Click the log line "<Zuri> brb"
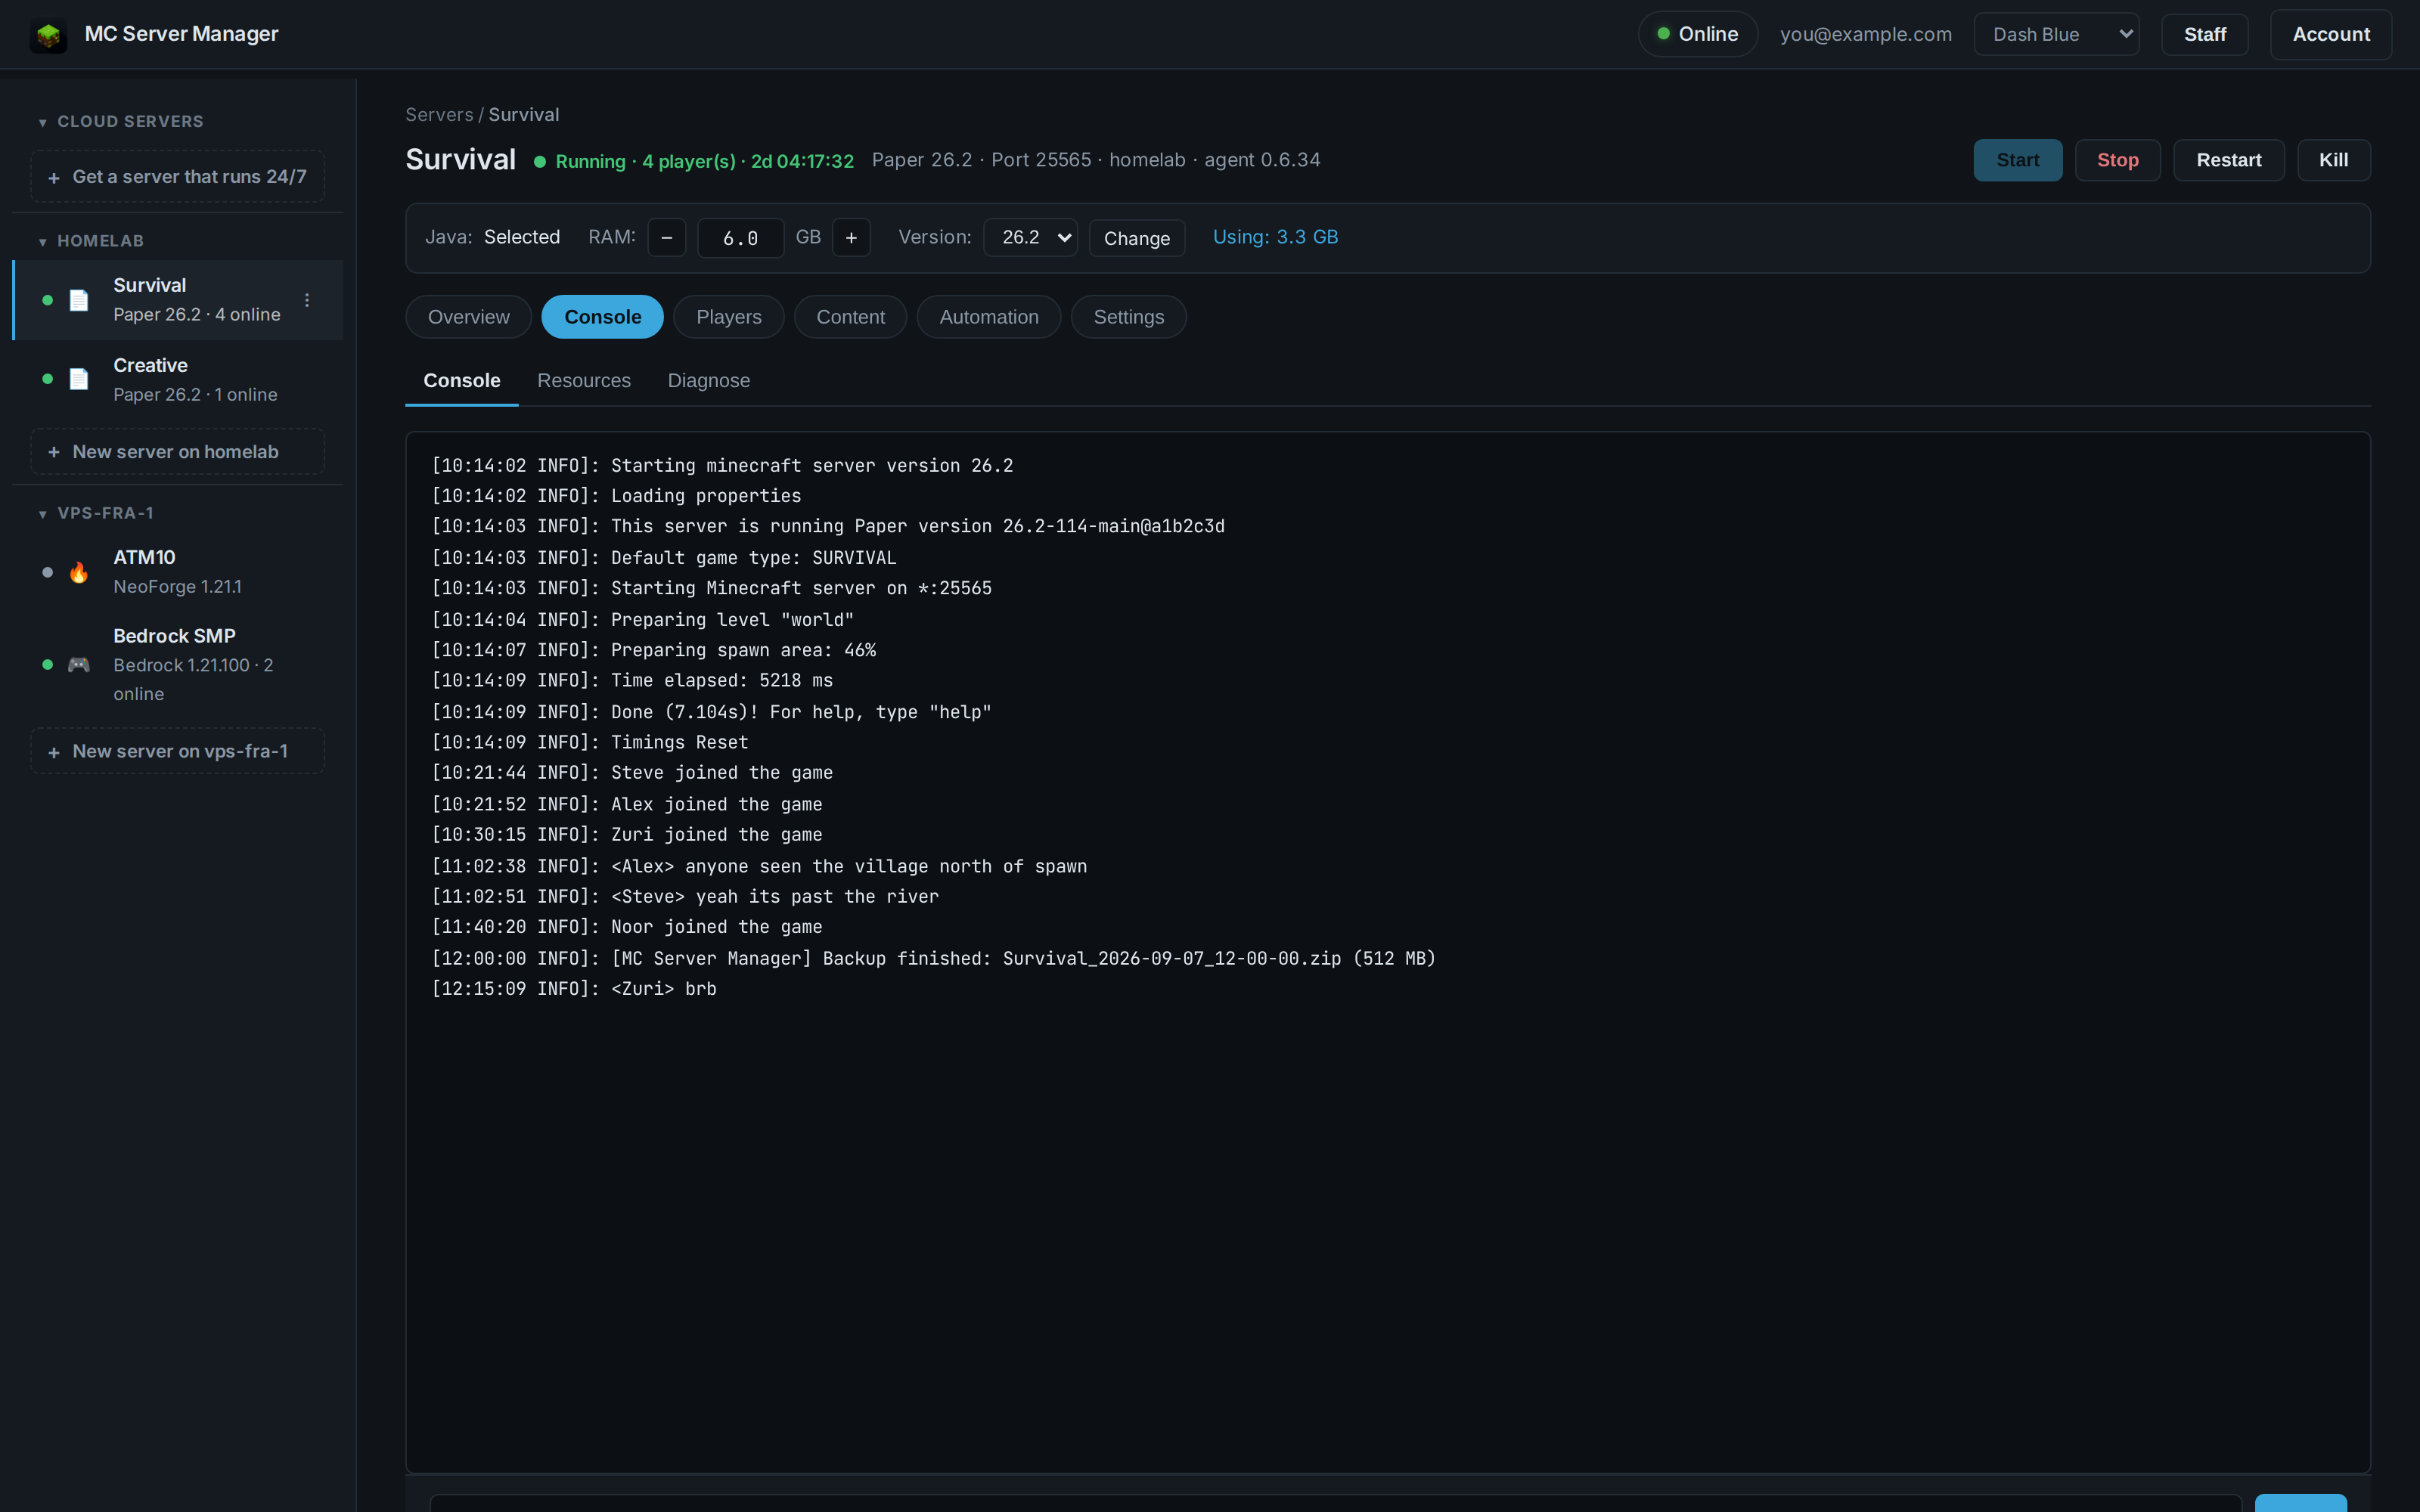Screen dimensions: 2420x1512 [574, 989]
